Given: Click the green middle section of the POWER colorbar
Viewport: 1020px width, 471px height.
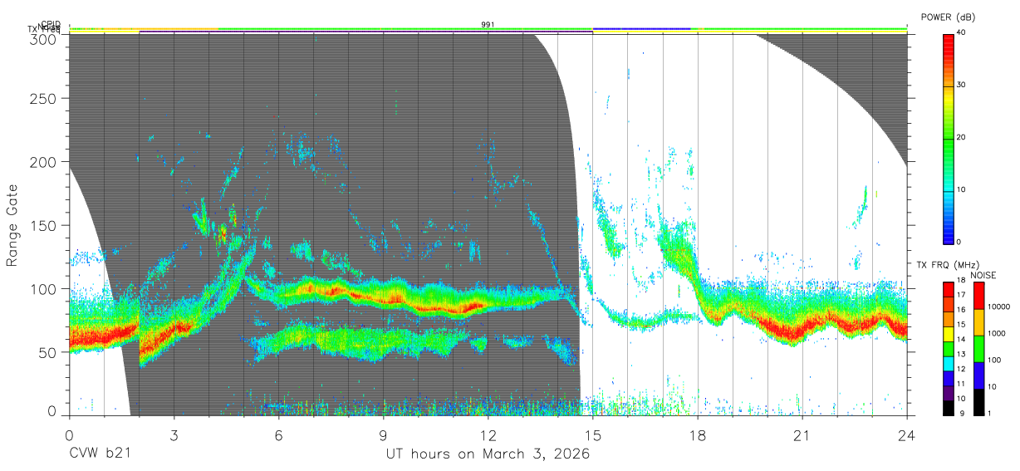Looking at the screenshot, I should tap(949, 141).
